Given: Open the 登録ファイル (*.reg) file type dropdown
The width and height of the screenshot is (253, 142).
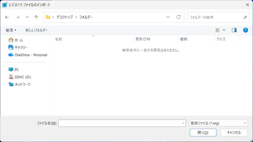Looking at the screenshot, I should coord(218,123).
